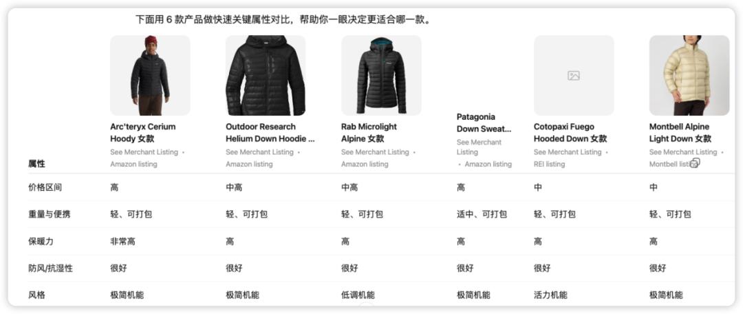Open See Merchant Listing under Patagonia Down Sweater
743x314 pixels.
point(479,147)
